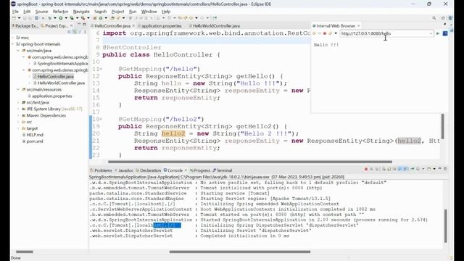Open the Run button dropdown arrow
Screen dimensions: 464x261
[x=66, y=18]
